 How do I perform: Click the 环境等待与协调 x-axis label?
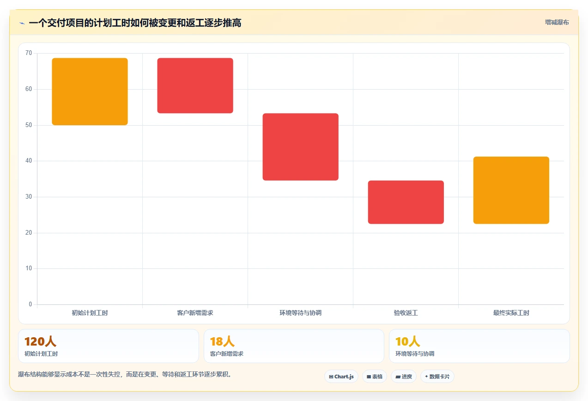[300, 313]
